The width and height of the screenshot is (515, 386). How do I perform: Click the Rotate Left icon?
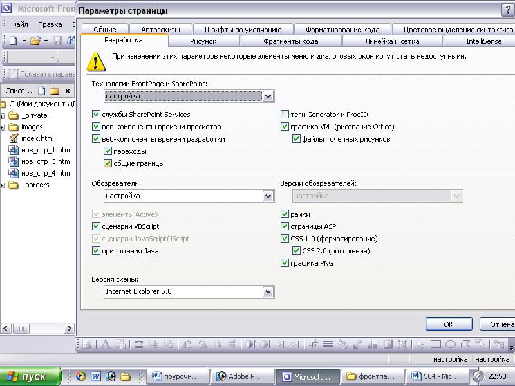(187, 344)
